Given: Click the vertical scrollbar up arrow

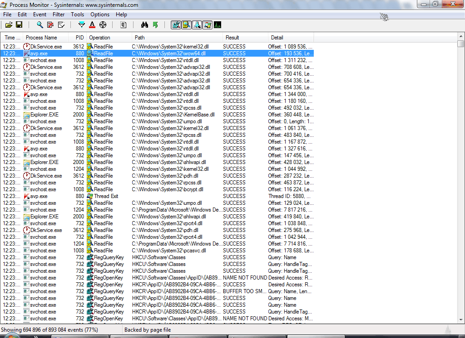Looking at the screenshot, I should [461, 36].
